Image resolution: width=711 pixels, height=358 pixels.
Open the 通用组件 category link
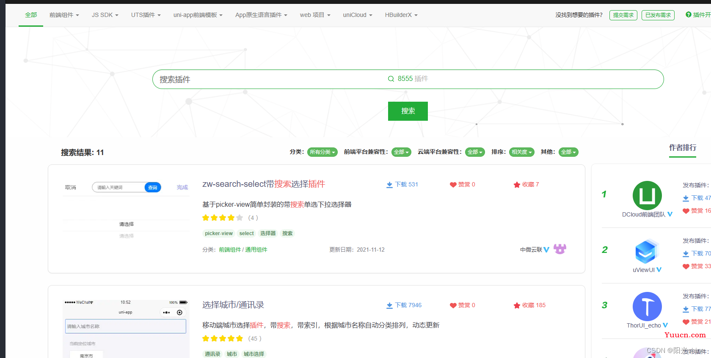pos(256,250)
